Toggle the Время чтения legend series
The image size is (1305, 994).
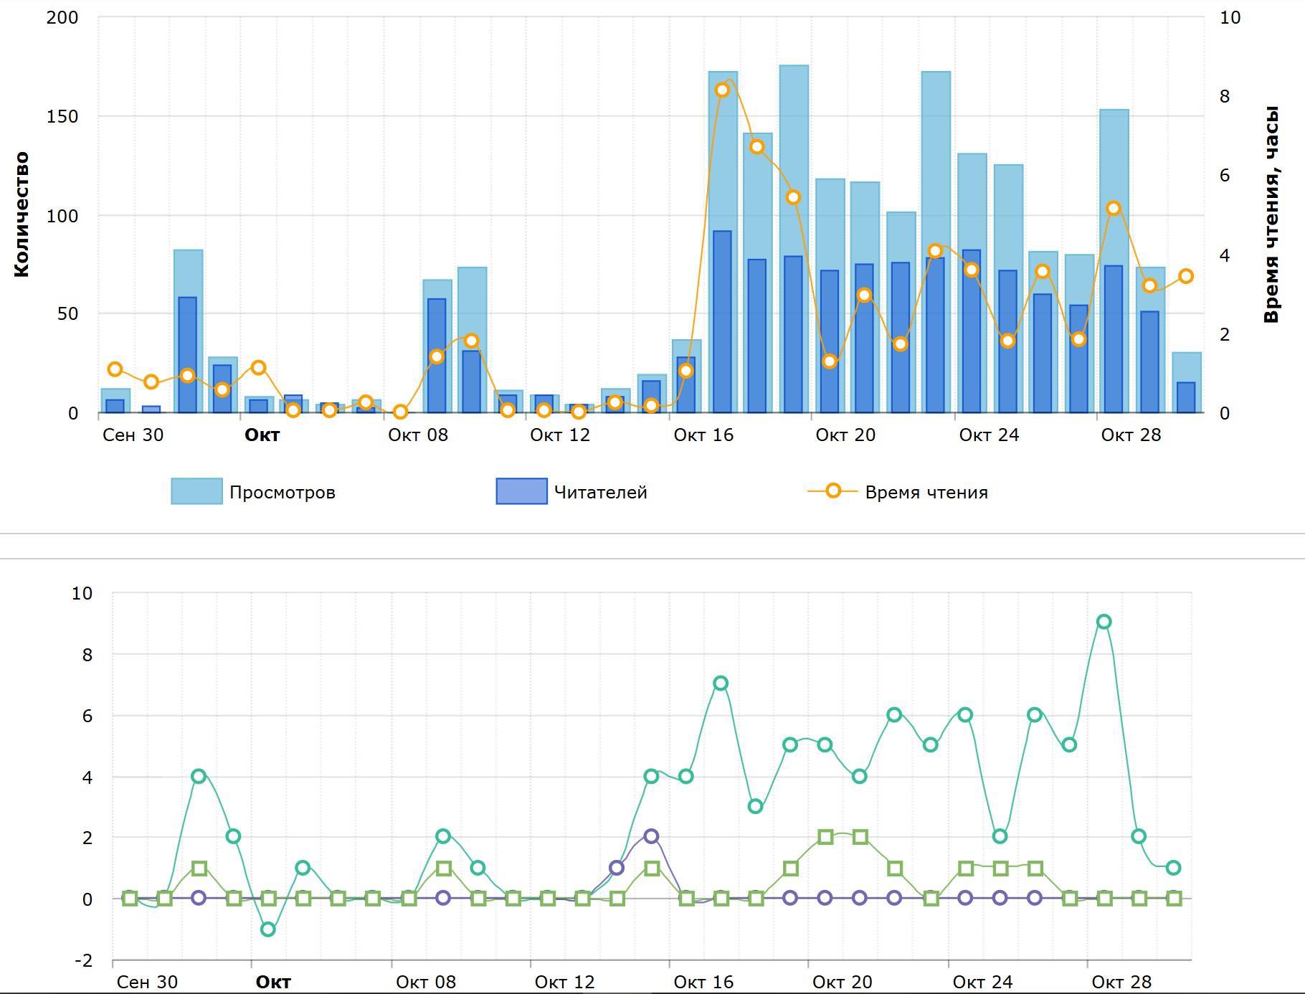coord(898,492)
